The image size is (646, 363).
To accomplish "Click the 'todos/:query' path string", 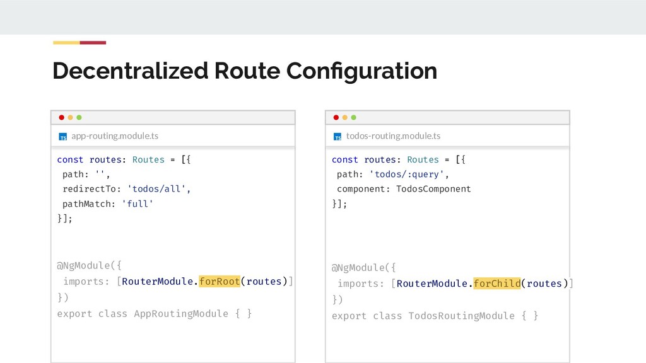I will [x=409, y=174].
